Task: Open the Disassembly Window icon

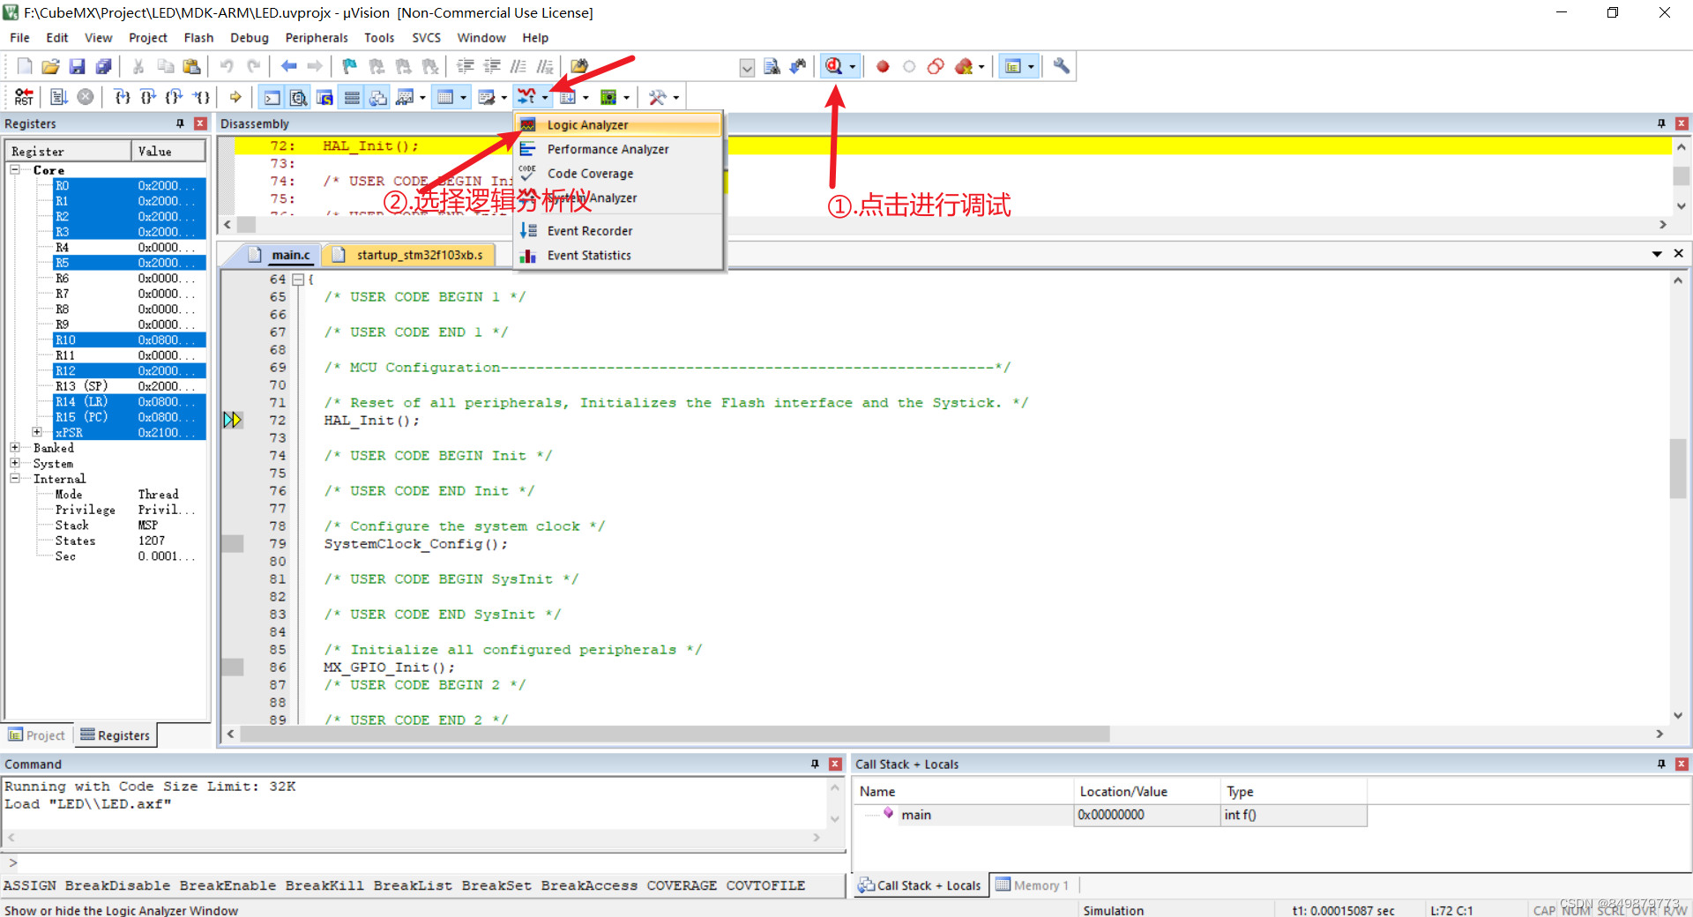Action: (x=298, y=97)
